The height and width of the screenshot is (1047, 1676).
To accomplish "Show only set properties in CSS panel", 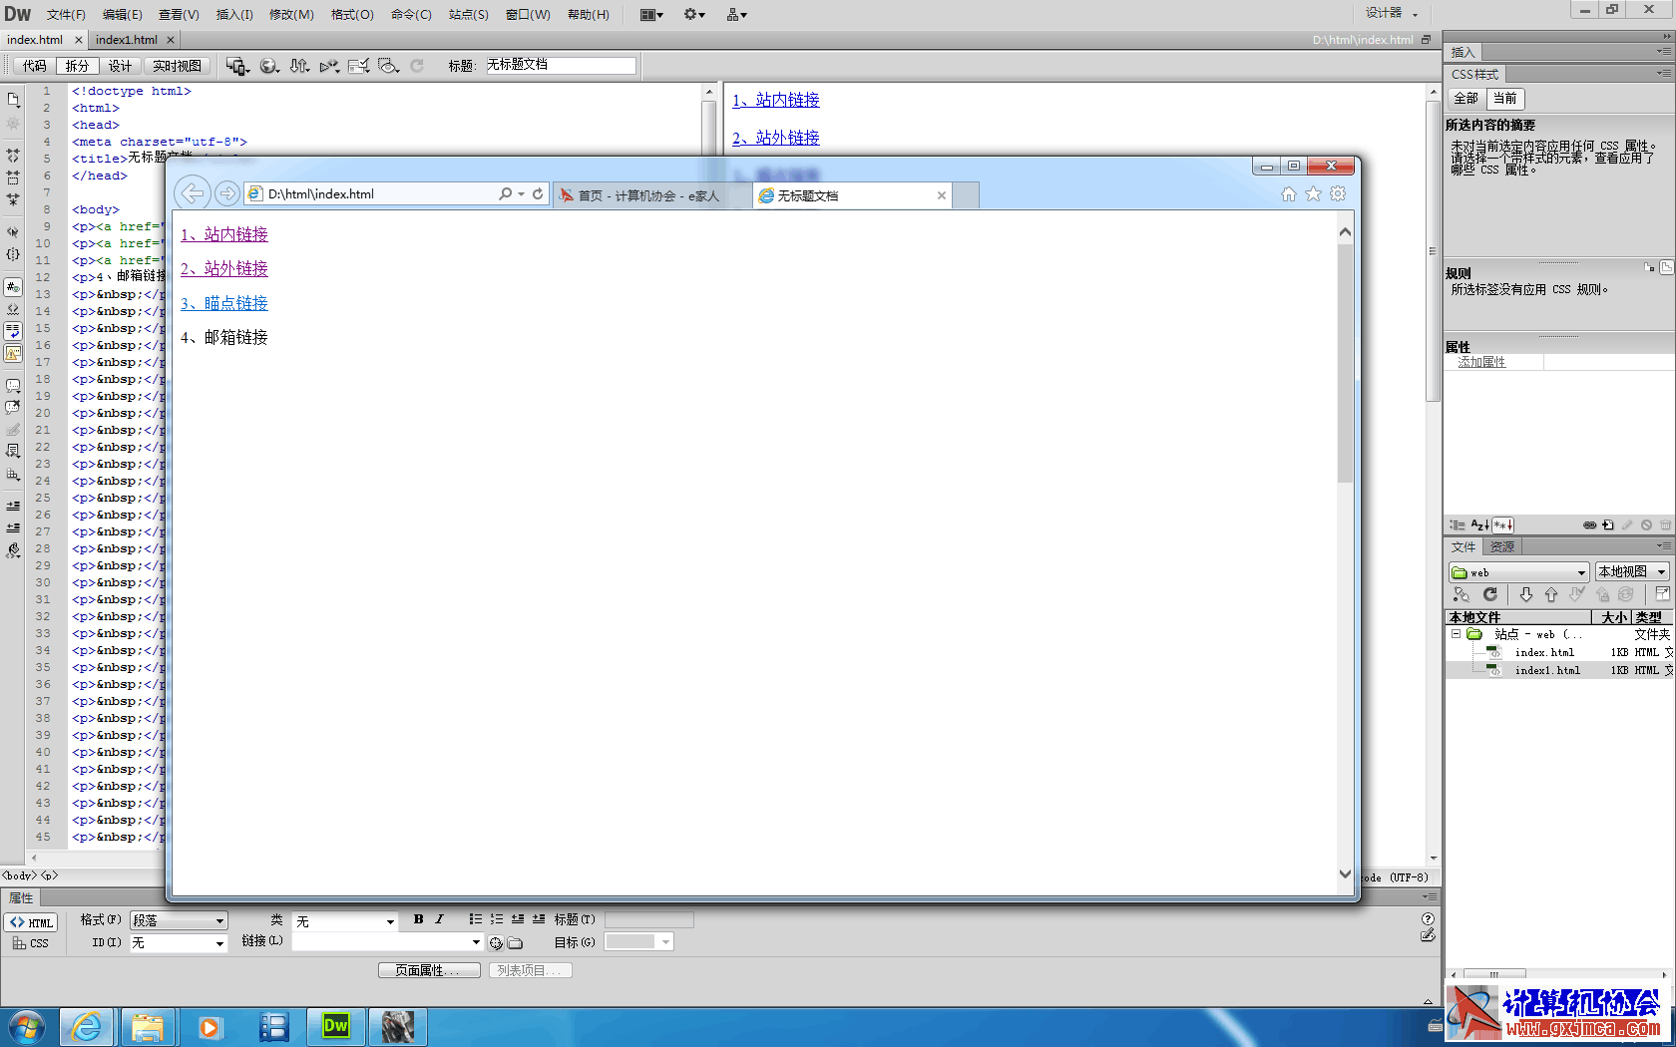I will (1502, 524).
